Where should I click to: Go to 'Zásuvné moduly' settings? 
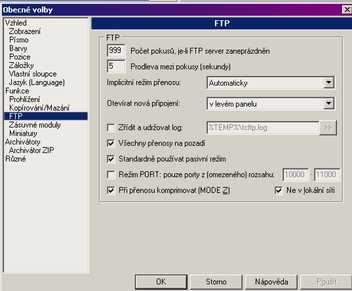(x=35, y=125)
